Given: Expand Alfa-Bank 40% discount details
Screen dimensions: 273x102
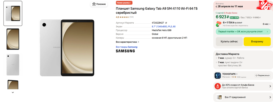Looking at the screenshot, I should [x=243, y=86].
